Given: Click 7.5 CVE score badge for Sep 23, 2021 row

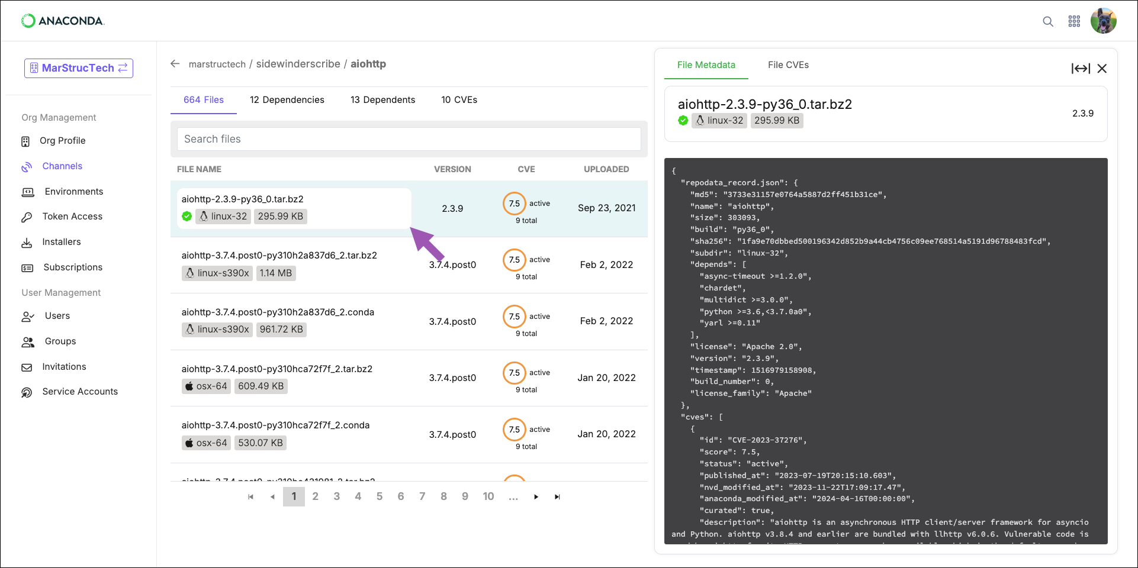Looking at the screenshot, I should 515,204.
